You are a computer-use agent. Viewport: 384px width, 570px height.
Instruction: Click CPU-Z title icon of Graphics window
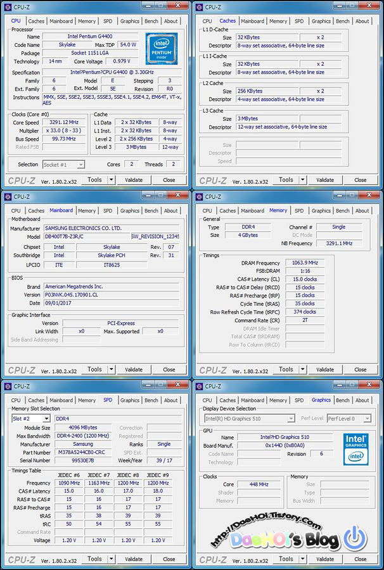199,386
